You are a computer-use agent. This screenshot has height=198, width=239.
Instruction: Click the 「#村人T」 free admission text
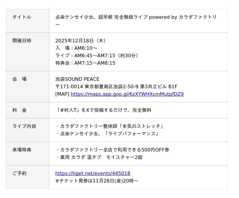click(x=103, y=110)
